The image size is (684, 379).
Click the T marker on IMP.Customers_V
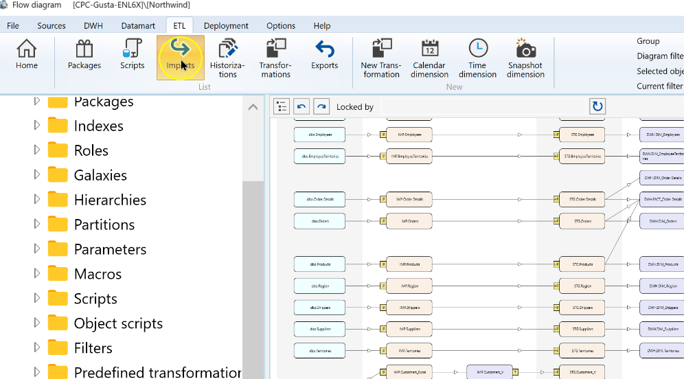(516, 372)
